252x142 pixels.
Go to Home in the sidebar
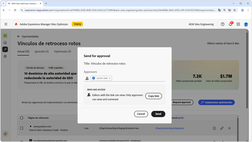tap(5, 42)
